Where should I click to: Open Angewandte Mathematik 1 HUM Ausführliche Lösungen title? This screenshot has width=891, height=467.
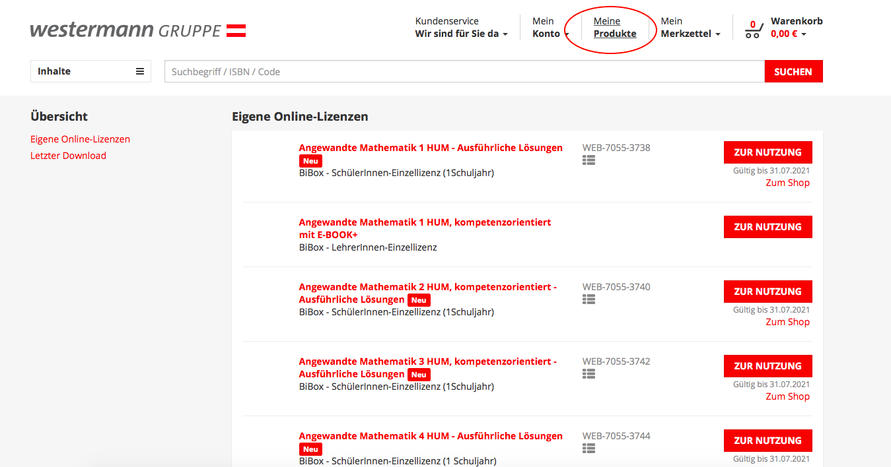431,148
